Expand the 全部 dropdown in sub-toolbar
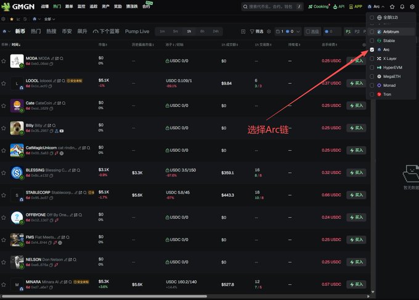The image size is (419, 300). pos(50,19)
